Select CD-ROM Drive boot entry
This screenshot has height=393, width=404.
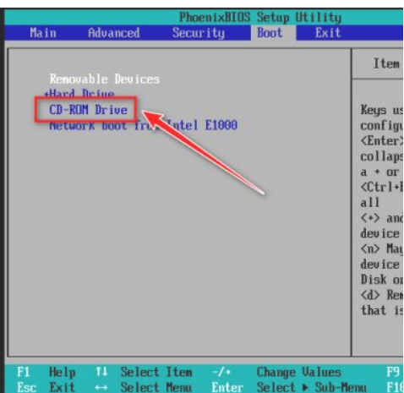click(x=88, y=110)
